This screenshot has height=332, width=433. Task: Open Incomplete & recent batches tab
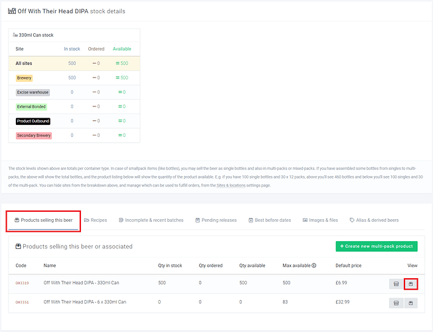coord(151,220)
